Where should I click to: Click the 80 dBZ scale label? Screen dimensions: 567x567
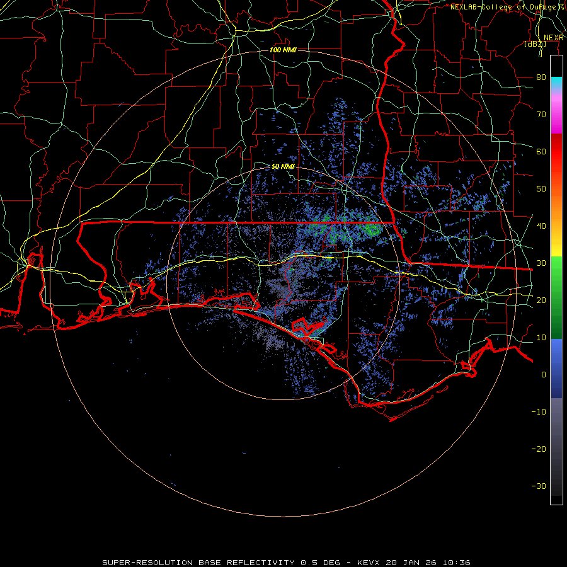tap(541, 77)
